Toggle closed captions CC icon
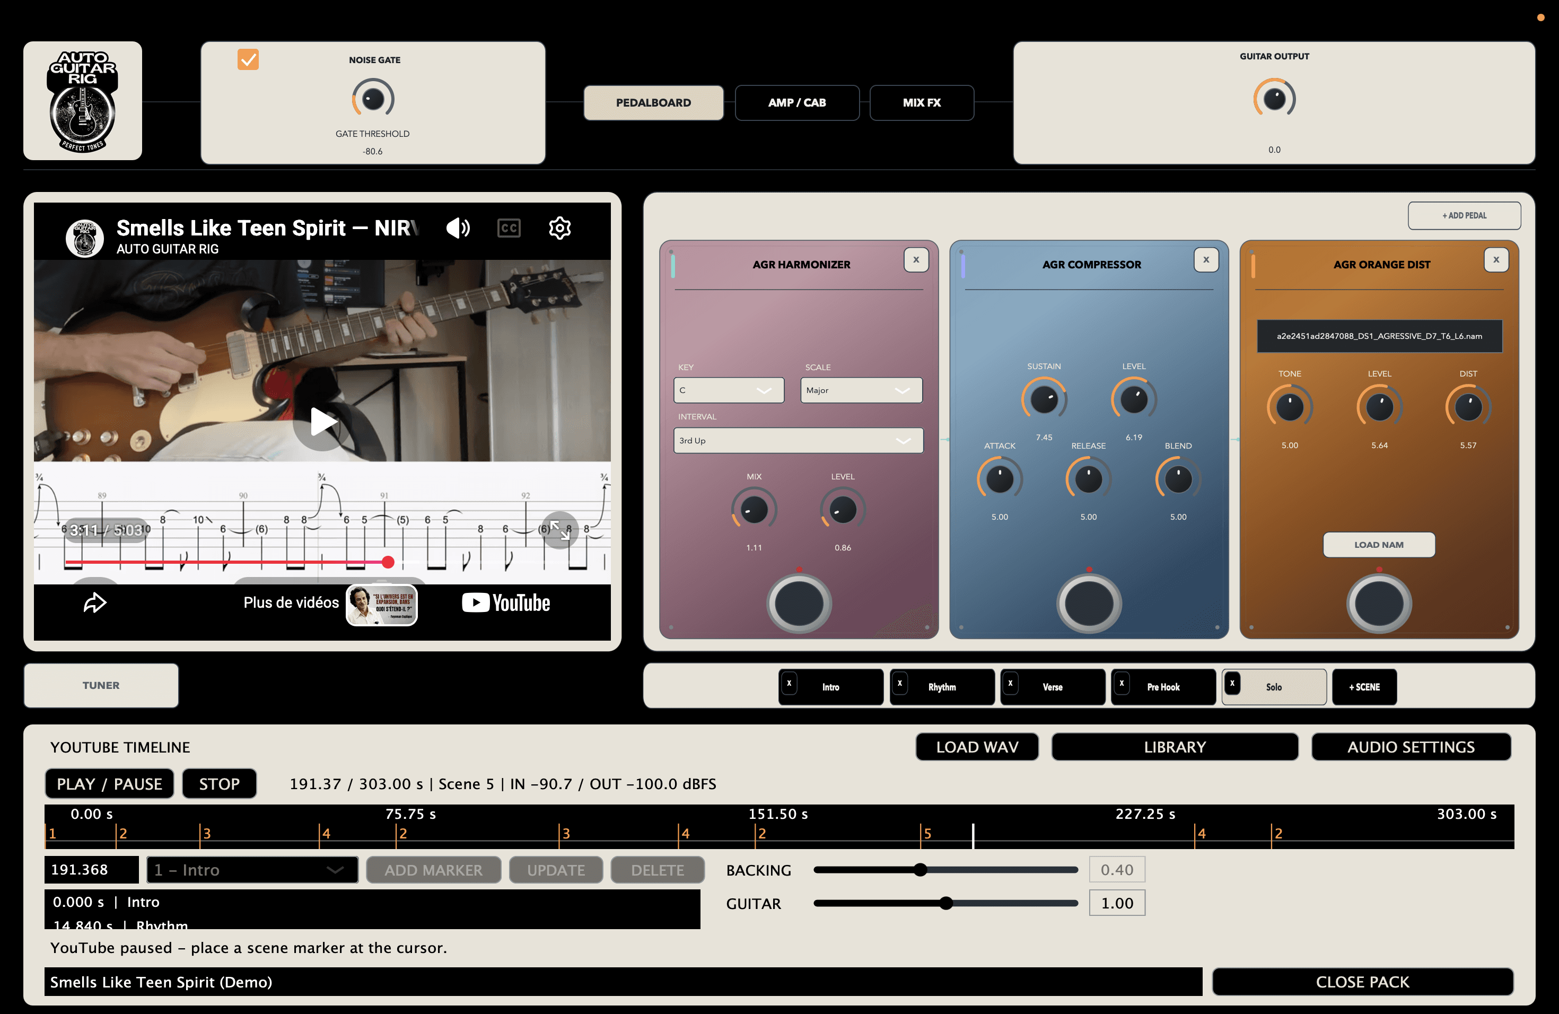Screen dimensions: 1559x1014 [509, 228]
